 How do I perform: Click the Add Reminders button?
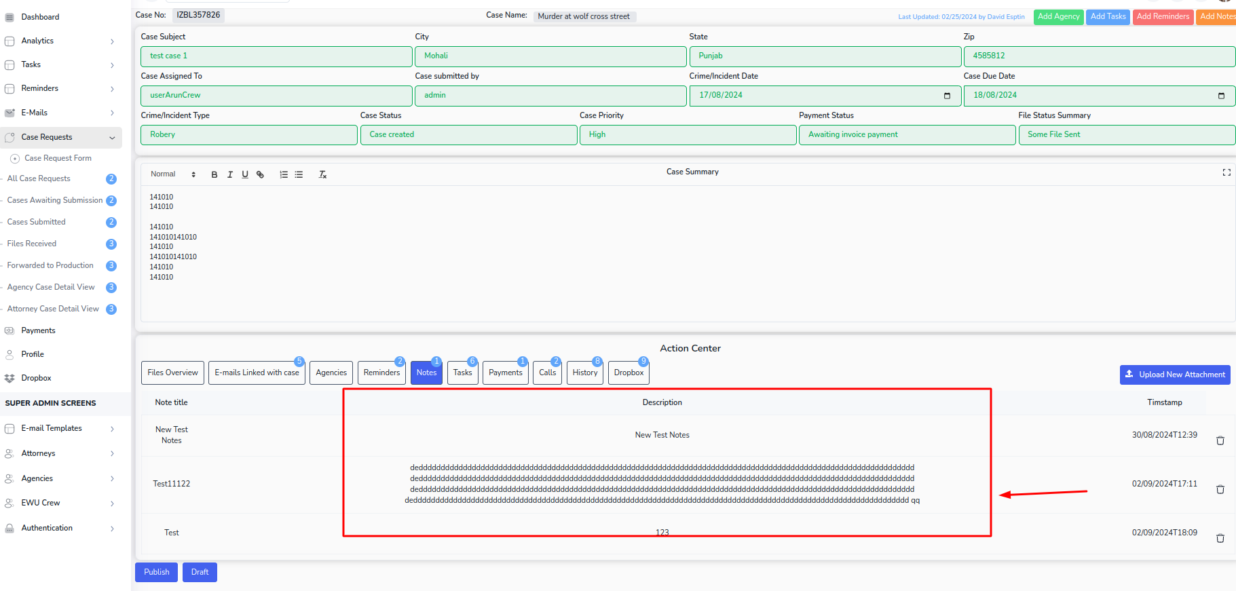coord(1163,17)
